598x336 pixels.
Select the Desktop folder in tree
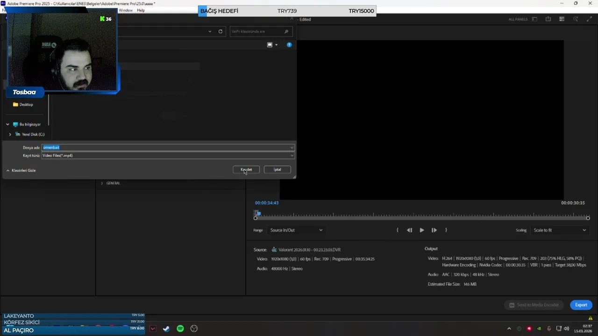click(23, 105)
